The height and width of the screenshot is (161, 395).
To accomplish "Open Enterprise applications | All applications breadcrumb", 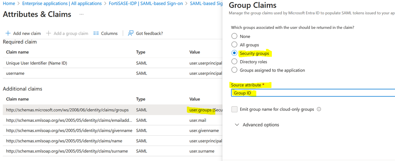I will pyautogui.click(x=62, y=4).
